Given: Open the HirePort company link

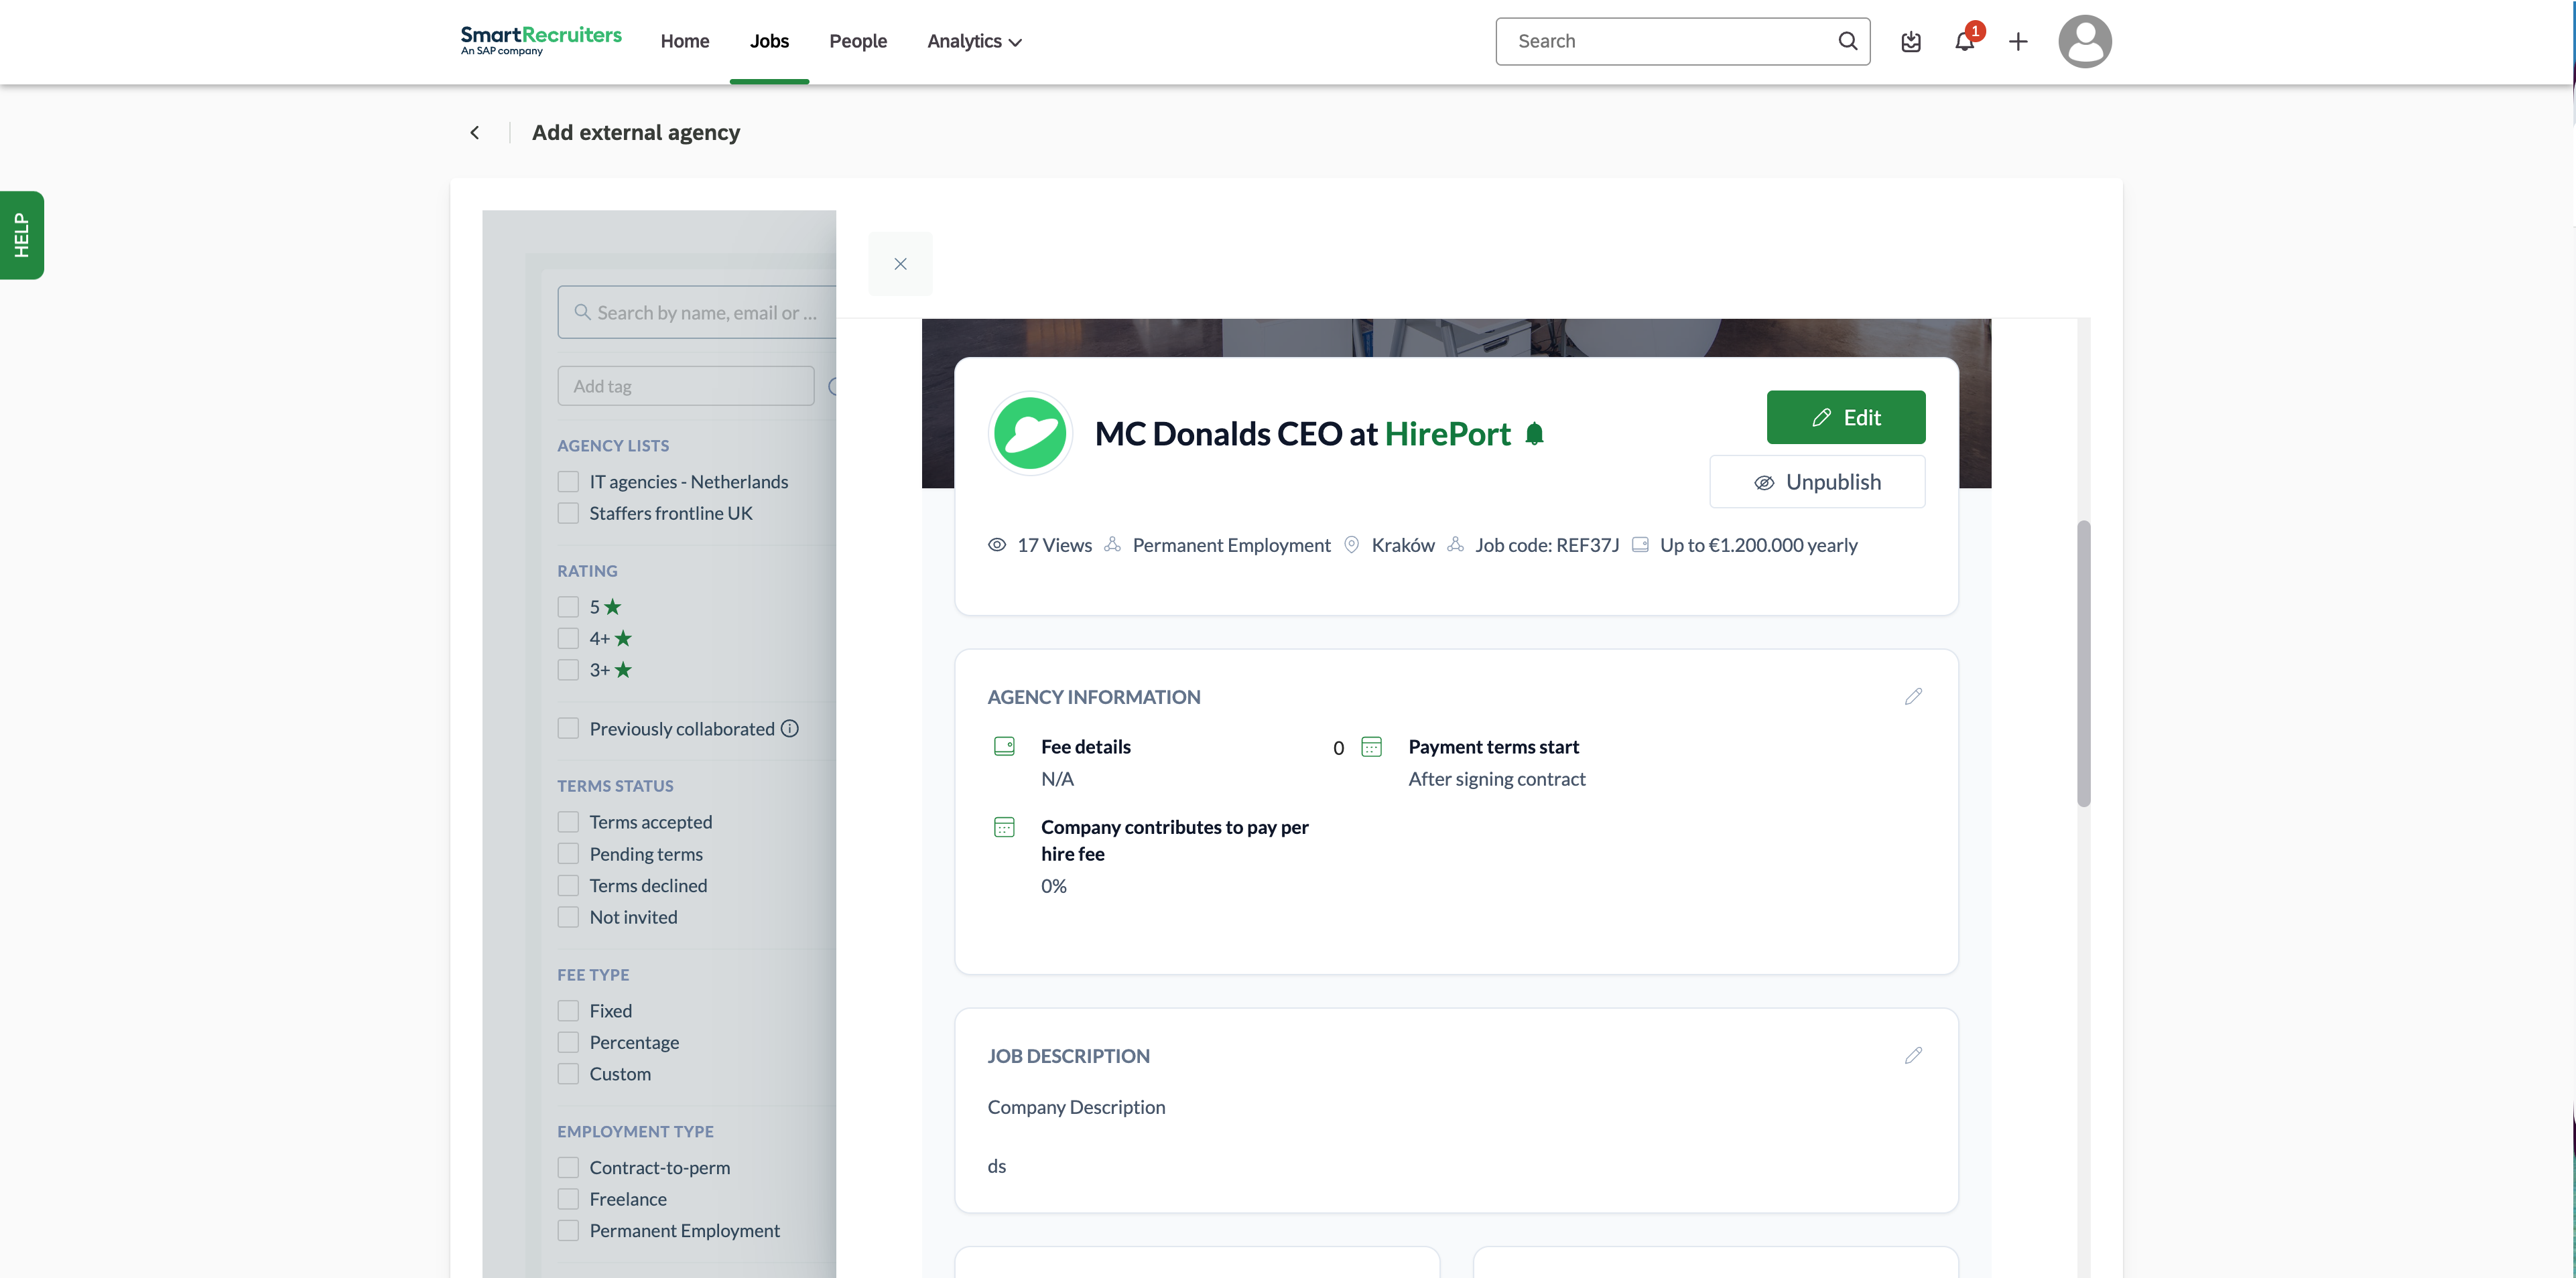Looking at the screenshot, I should (x=1447, y=433).
